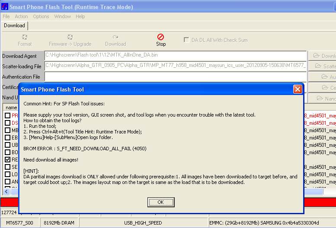This screenshot has width=336, height=228.
Task: Click OK in the error dialog
Action: (x=161, y=202)
